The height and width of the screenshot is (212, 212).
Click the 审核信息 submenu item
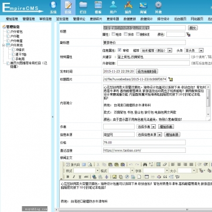point(46,19)
